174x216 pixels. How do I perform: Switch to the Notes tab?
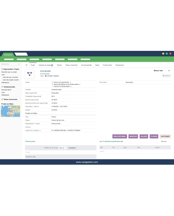click(97, 65)
